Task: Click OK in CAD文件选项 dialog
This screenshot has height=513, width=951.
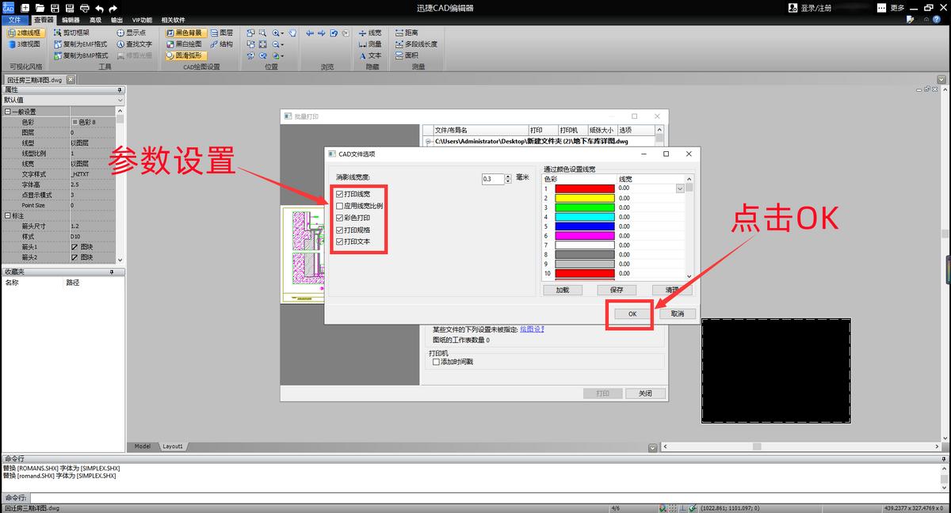Action: (632, 314)
